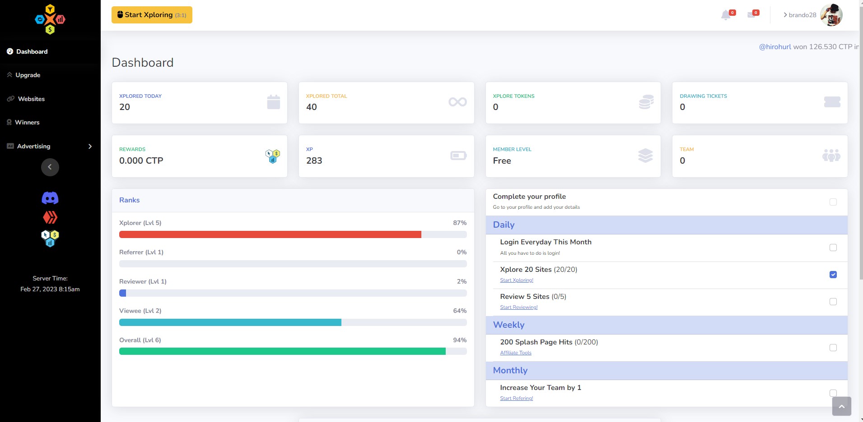Click the Xplored Total value 40
863x422 pixels.
tap(312, 107)
